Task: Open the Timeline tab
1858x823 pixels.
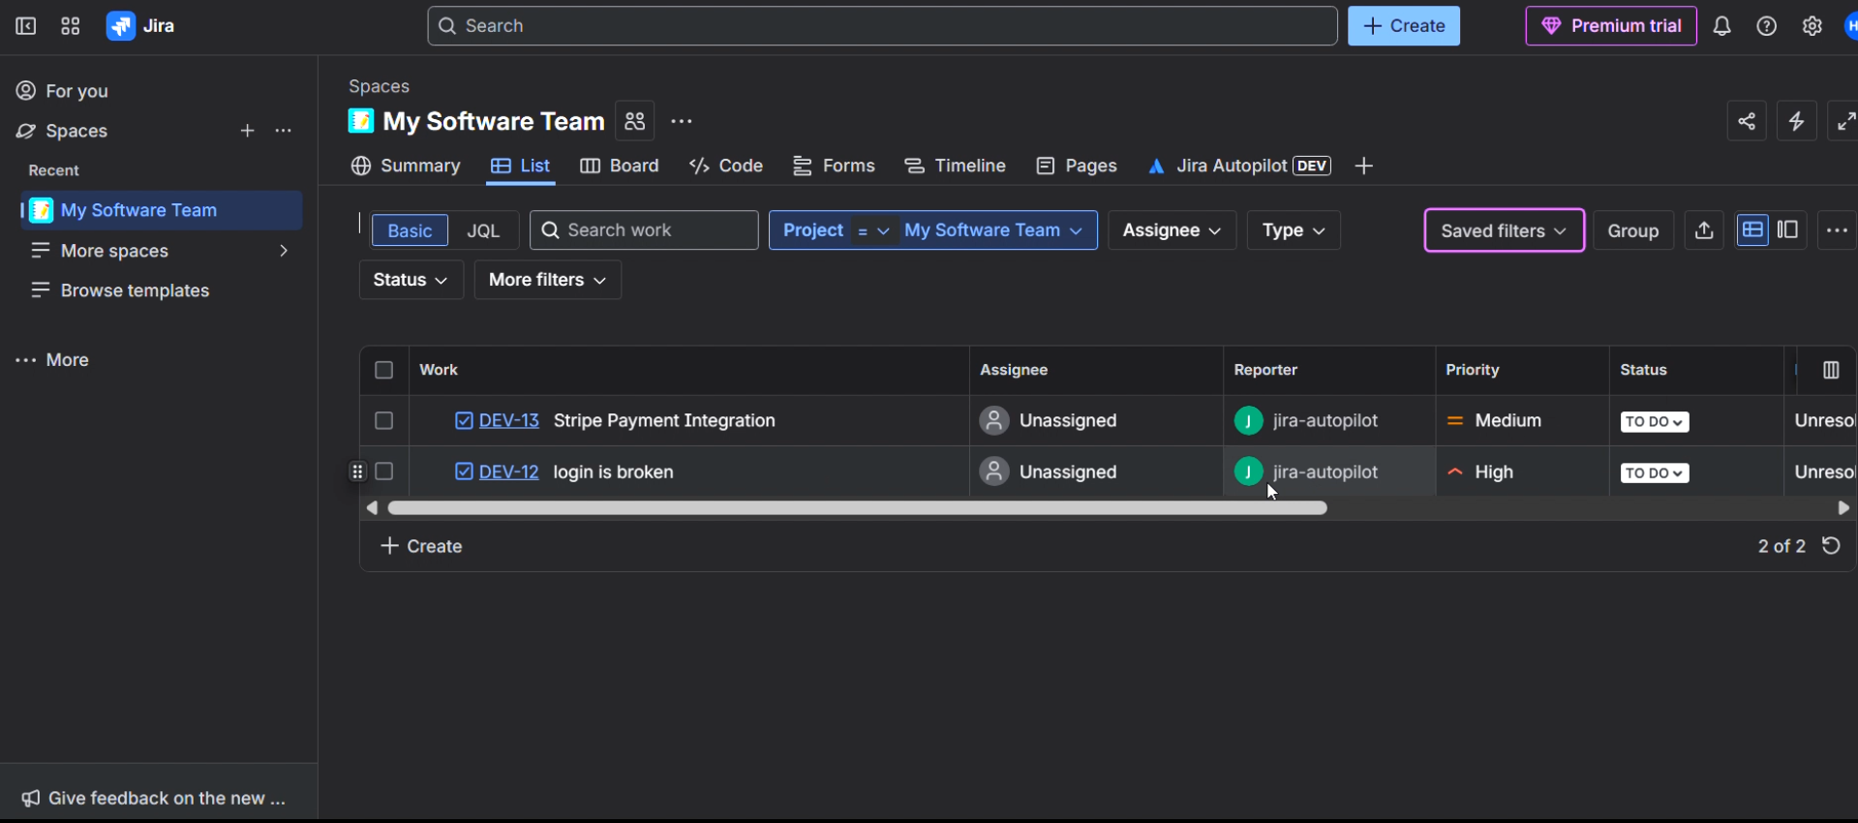Action: point(956,167)
